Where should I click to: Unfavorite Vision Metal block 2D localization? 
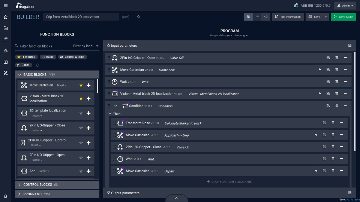point(81,98)
